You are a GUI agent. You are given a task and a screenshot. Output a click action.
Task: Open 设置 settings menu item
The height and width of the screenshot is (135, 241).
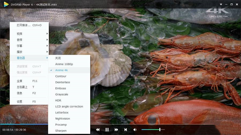point(29,101)
